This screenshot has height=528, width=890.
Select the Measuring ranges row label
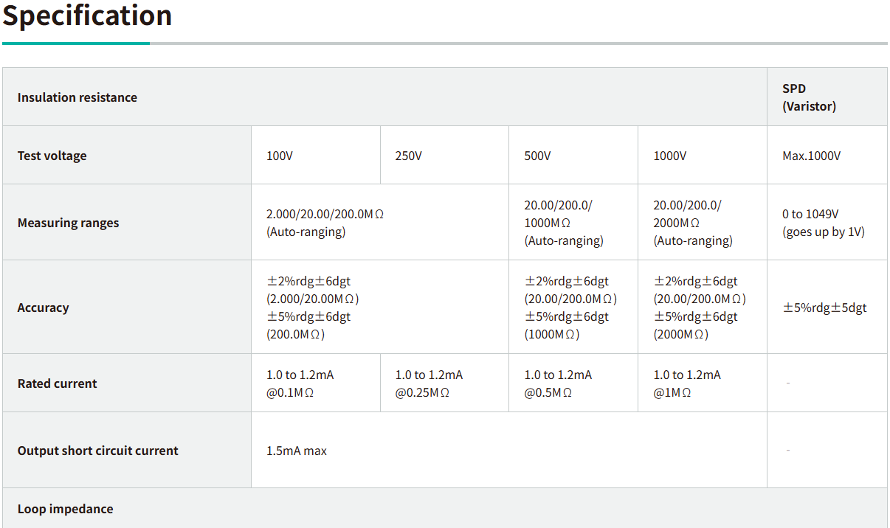pyautogui.click(x=68, y=223)
